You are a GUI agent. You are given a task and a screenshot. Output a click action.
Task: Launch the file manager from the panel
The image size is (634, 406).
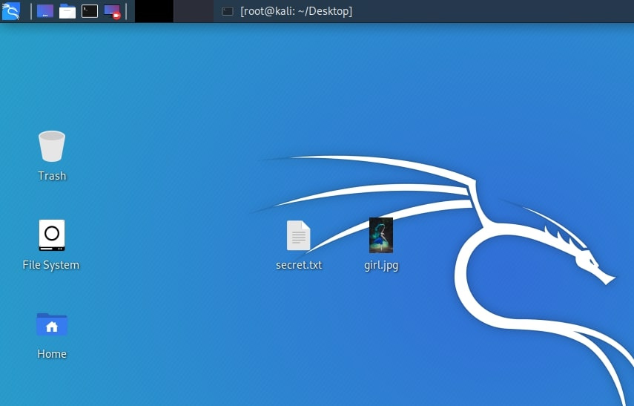67,11
